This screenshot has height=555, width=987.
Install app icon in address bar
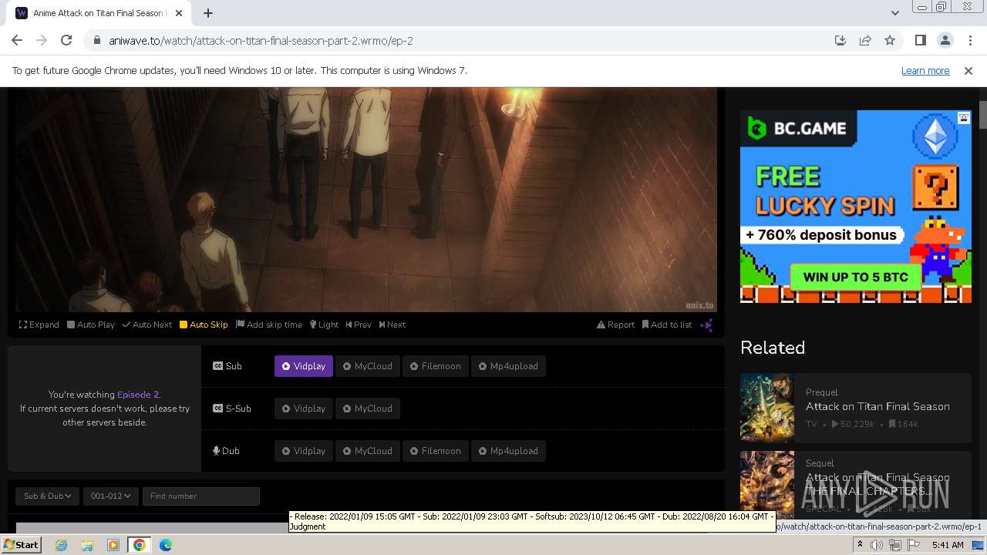840,41
